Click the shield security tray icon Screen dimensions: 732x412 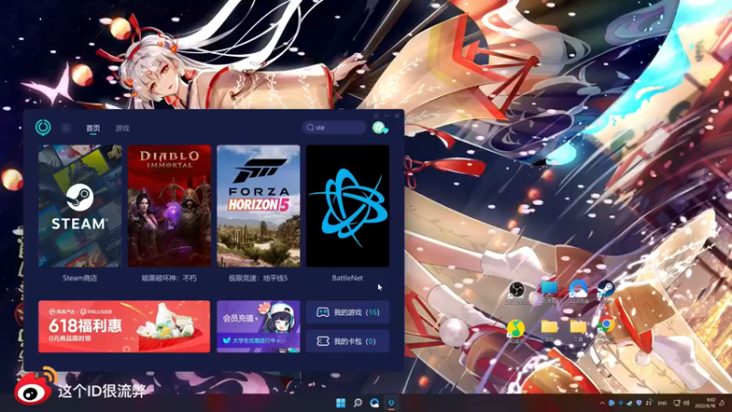pyautogui.click(x=639, y=403)
